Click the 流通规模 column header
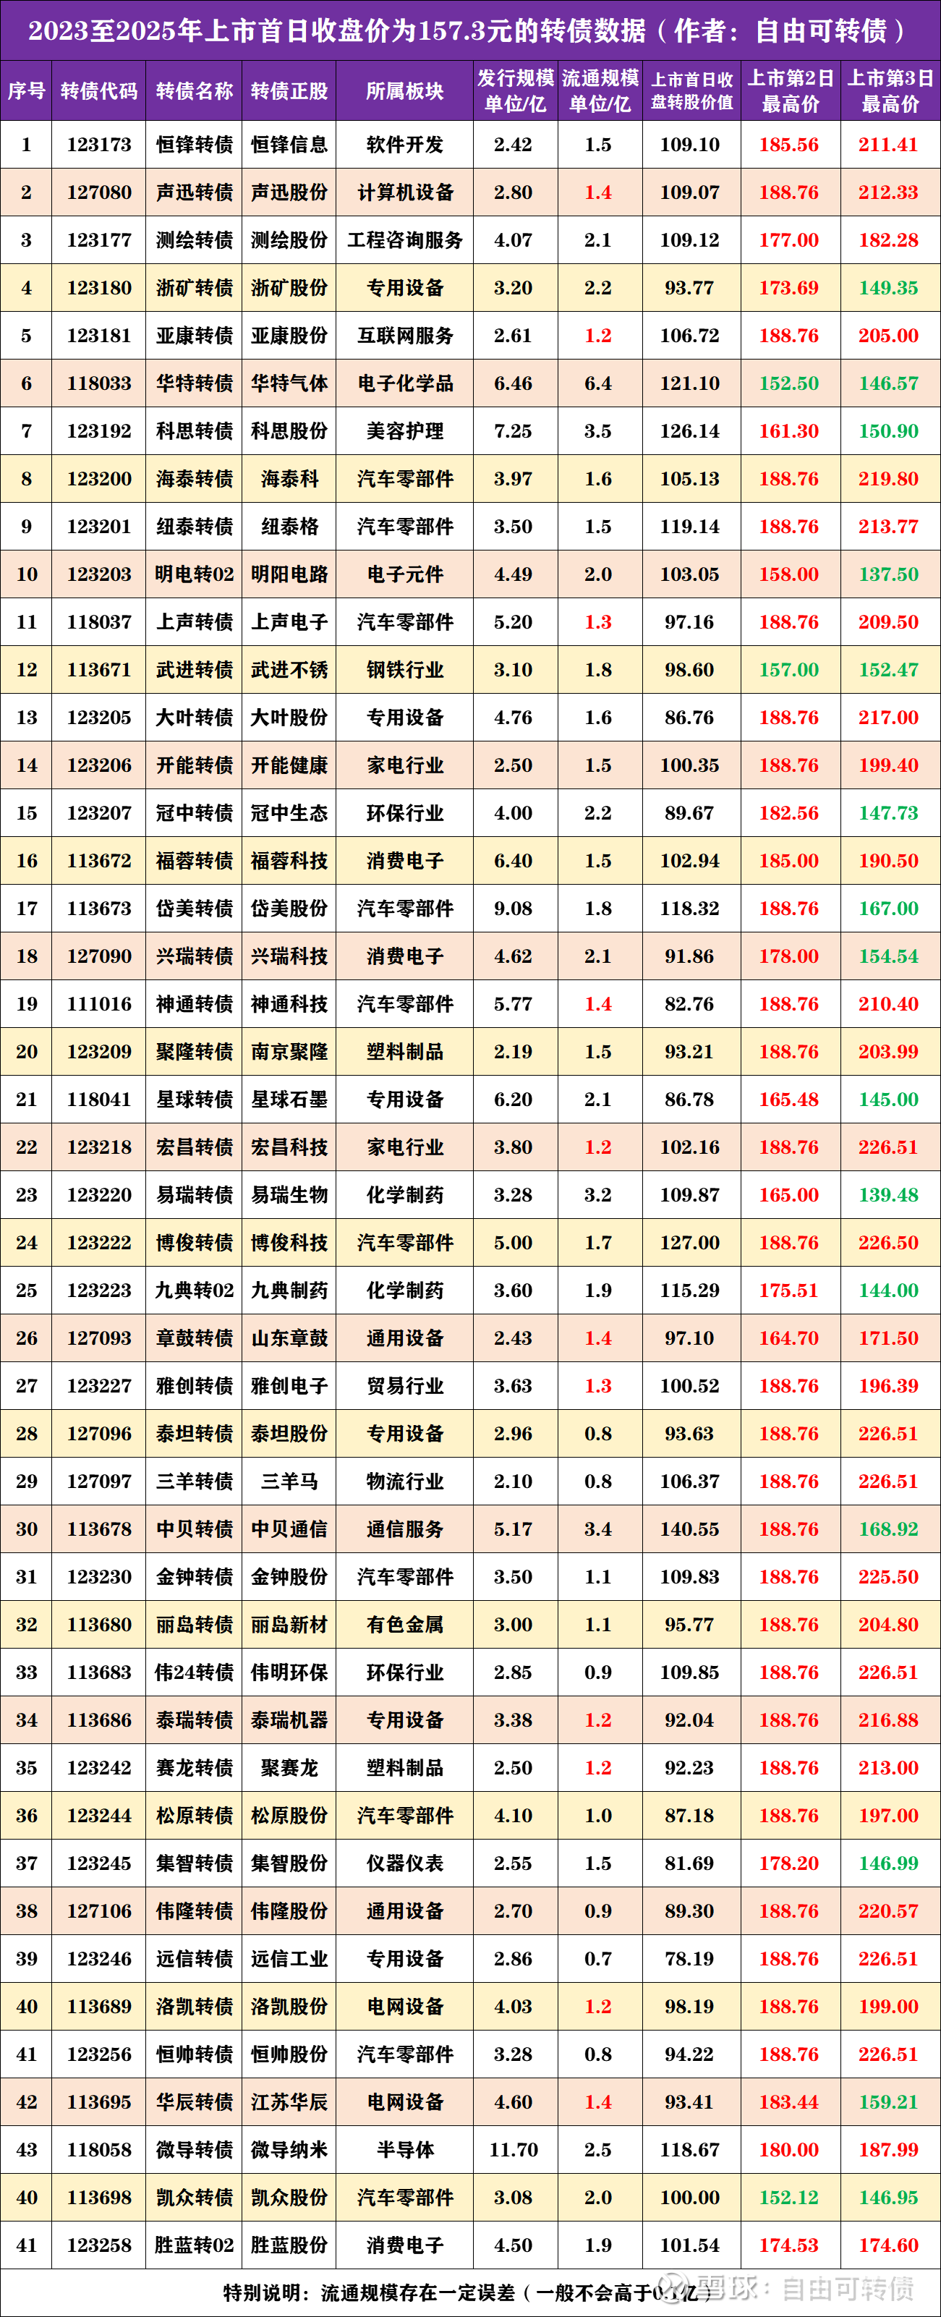 pyautogui.click(x=600, y=91)
